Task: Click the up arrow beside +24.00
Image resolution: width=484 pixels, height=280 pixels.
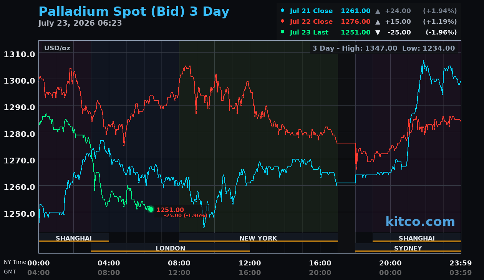Action: coord(378,11)
